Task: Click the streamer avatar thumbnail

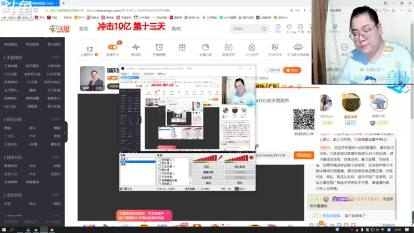Action: (93, 79)
